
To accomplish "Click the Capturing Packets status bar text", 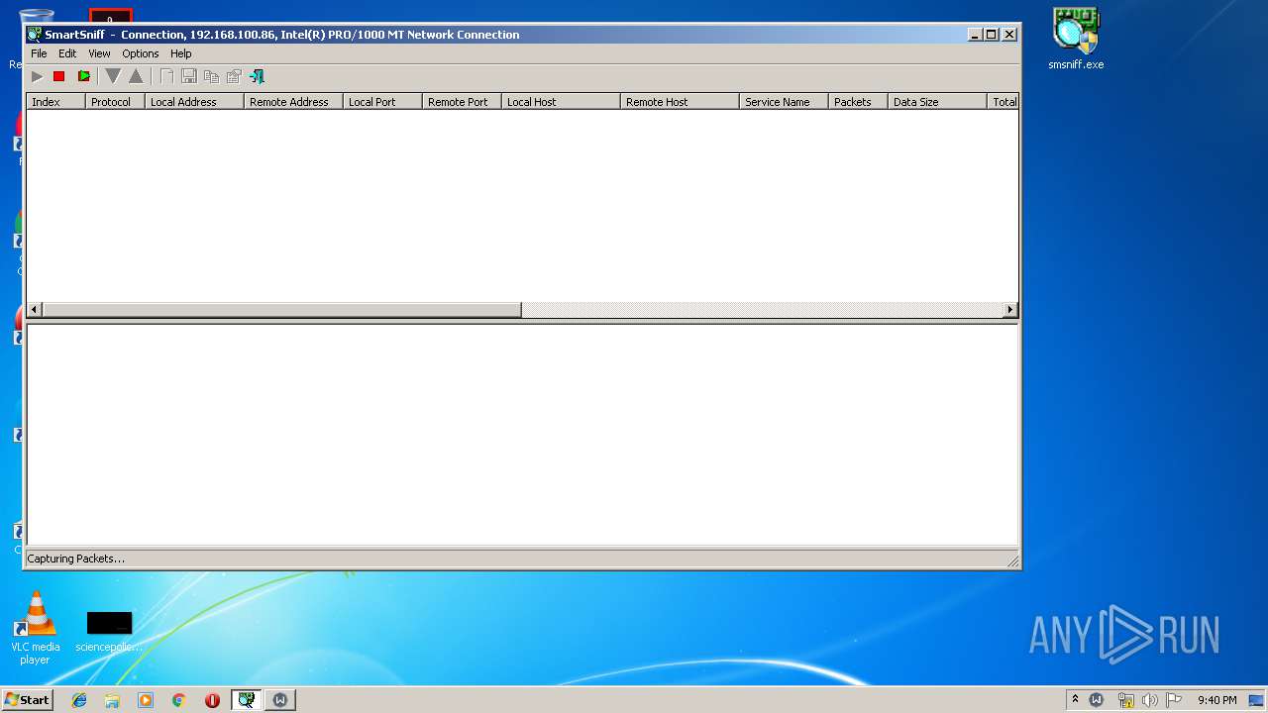I will click(x=75, y=559).
